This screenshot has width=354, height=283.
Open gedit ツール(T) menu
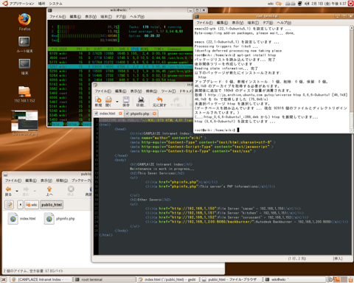coord(168,91)
